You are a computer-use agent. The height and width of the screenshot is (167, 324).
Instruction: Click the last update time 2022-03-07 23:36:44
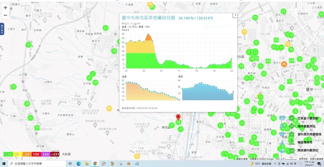147,108
